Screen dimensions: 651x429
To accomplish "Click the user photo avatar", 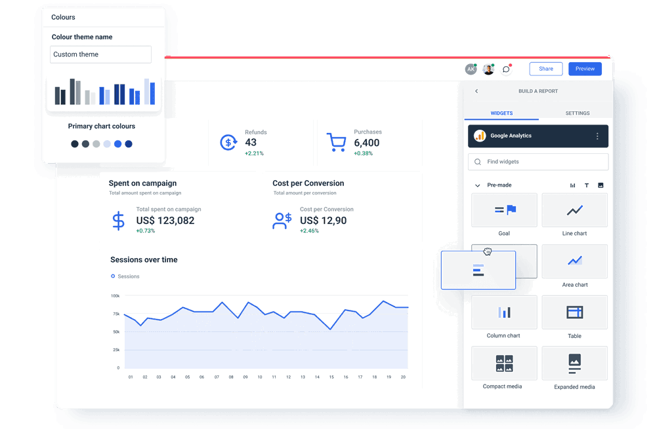I will click(488, 69).
